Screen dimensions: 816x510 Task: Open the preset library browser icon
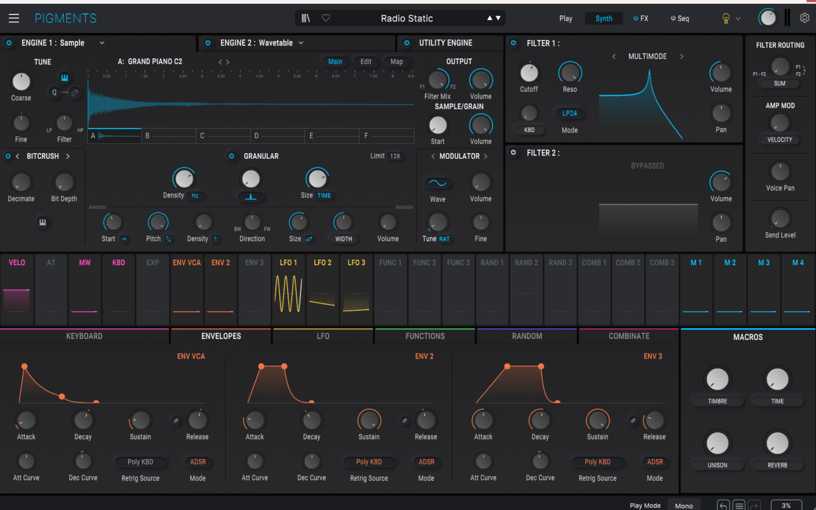click(306, 18)
